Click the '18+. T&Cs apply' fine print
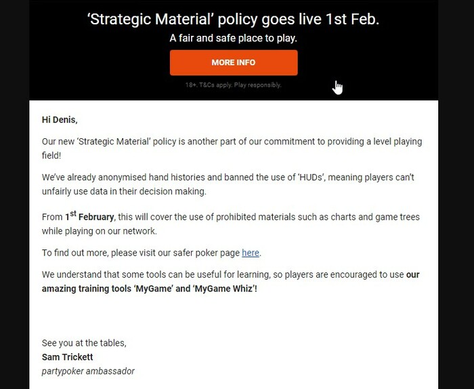This screenshot has height=389, width=474. 233,85
